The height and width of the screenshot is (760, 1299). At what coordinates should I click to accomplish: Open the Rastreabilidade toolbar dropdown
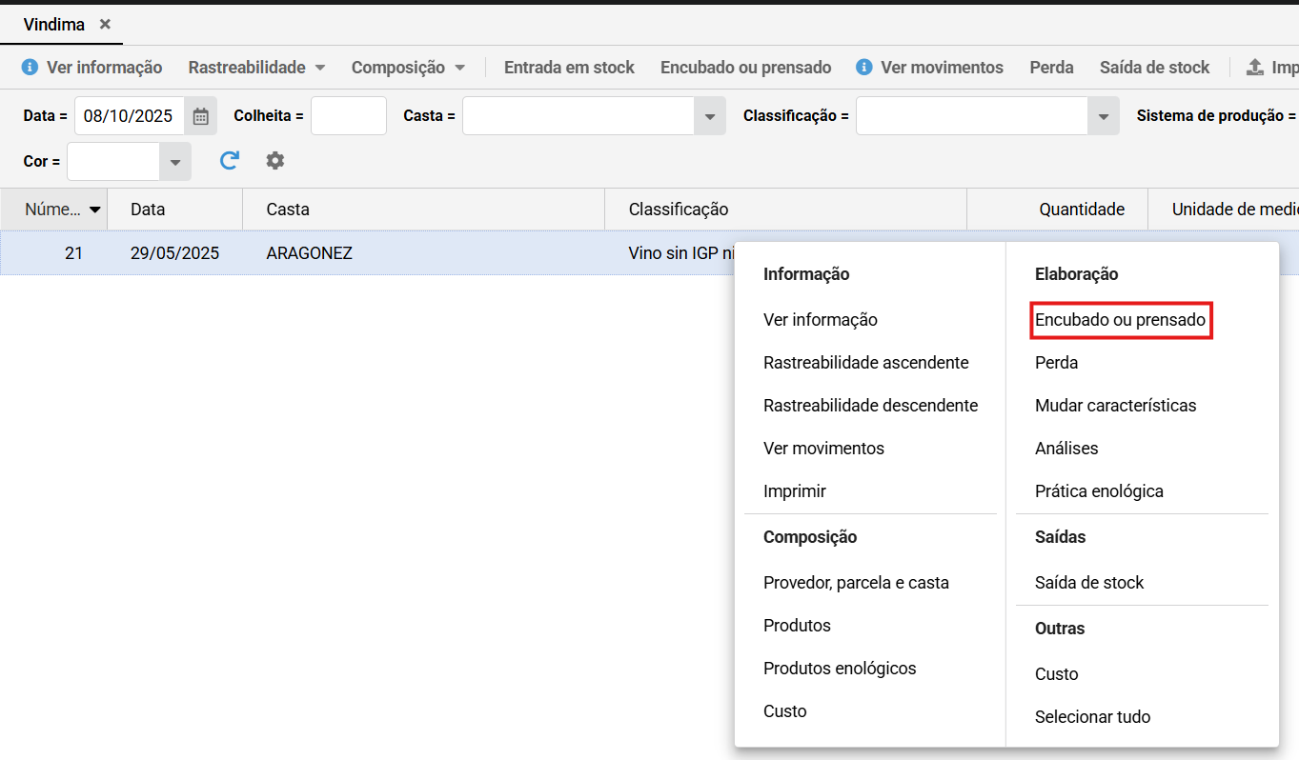point(256,68)
